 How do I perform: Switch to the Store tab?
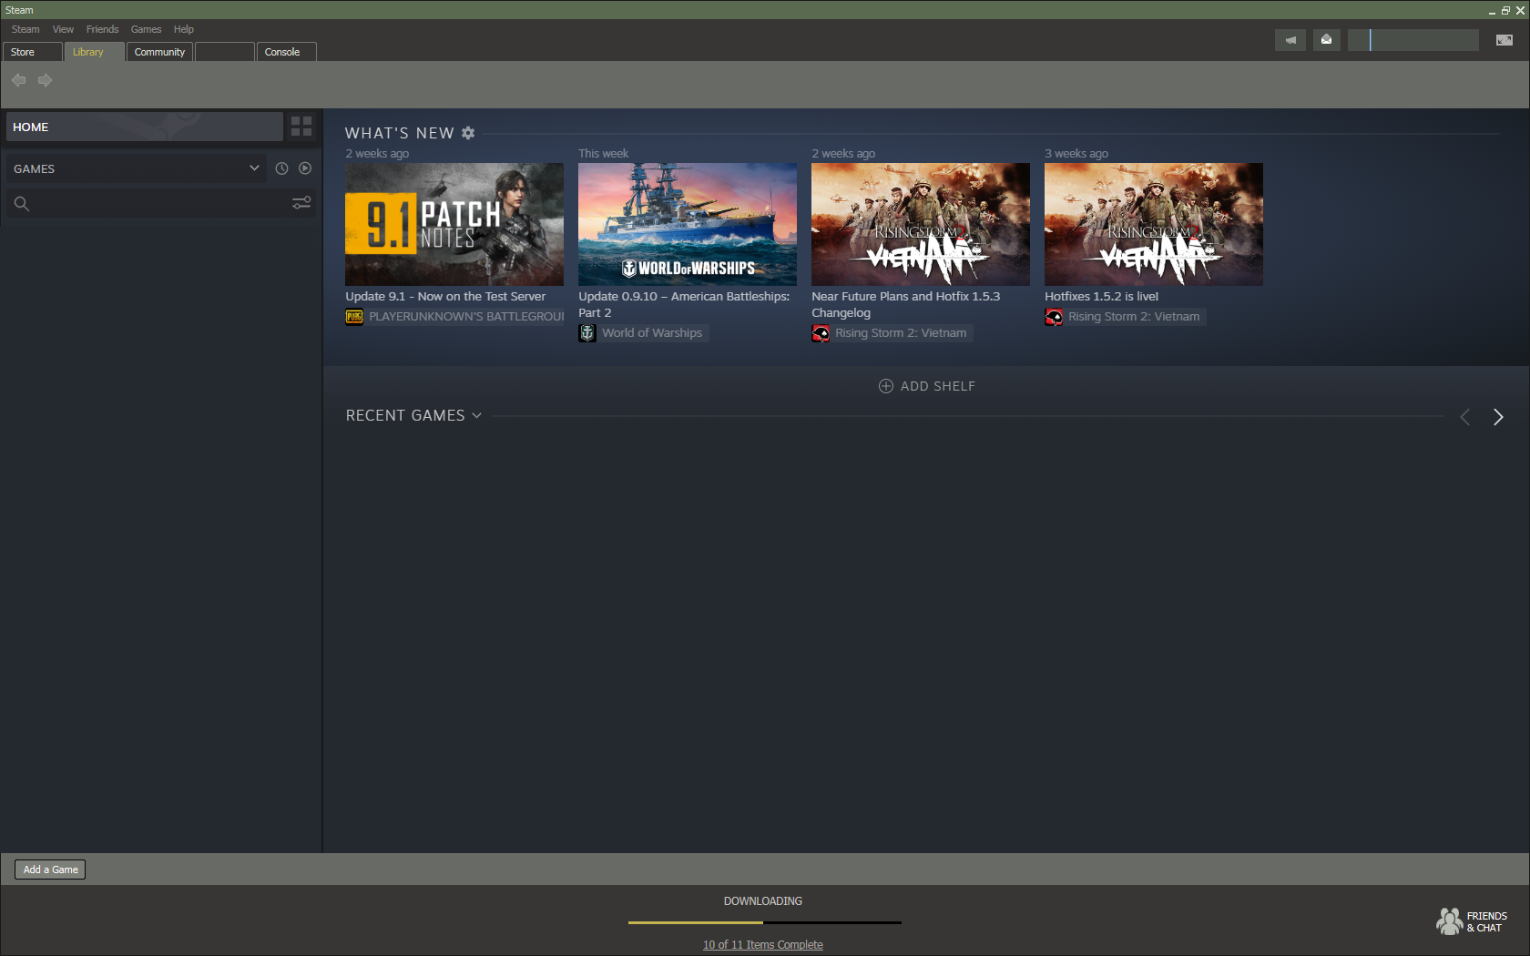point(33,52)
